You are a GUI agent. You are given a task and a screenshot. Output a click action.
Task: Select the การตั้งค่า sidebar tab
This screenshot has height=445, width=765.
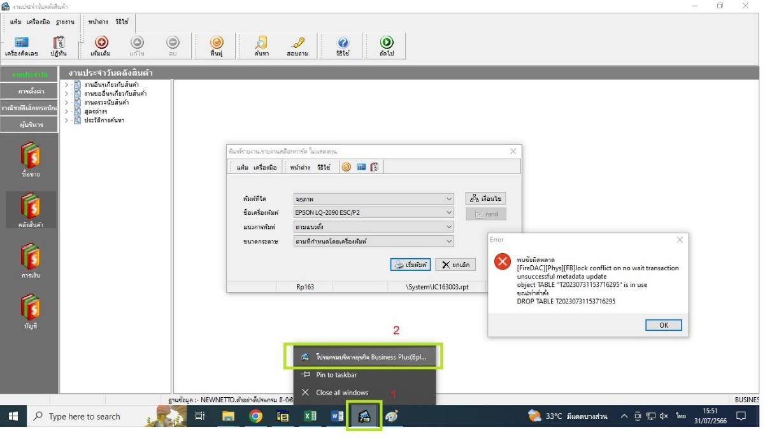[x=30, y=91]
